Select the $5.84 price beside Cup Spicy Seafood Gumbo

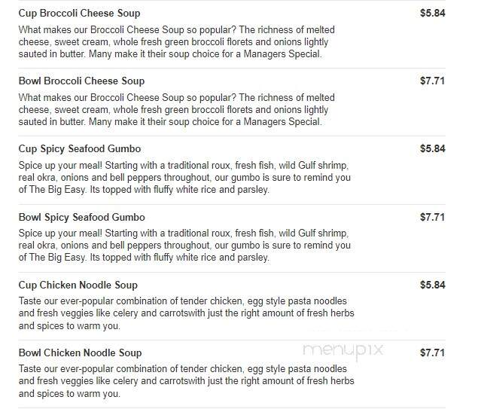(432, 149)
